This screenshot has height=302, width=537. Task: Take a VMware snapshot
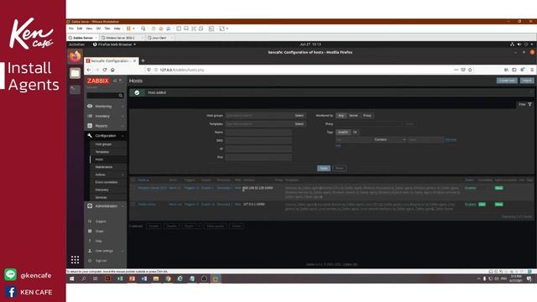tap(154, 29)
